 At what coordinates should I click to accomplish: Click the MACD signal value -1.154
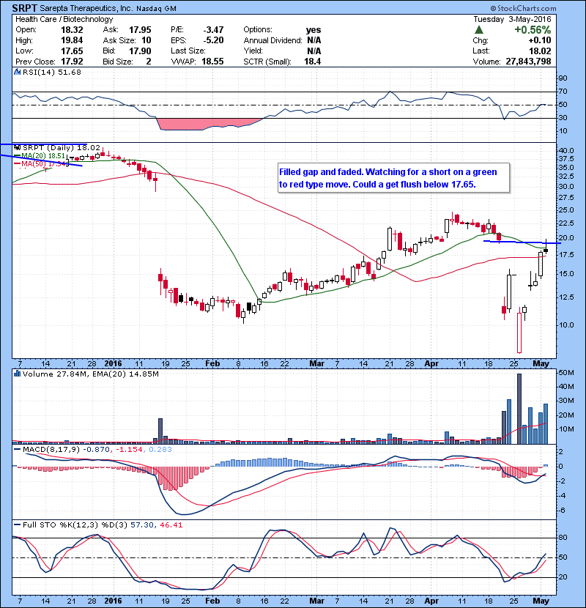[x=130, y=450]
